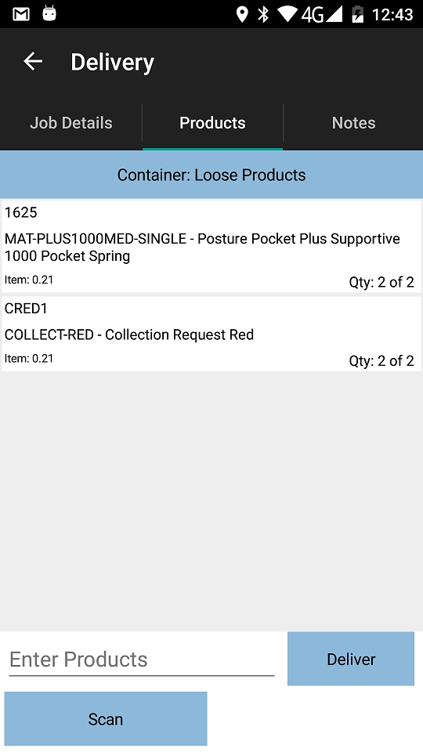Image resolution: width=423 pixels, height=752 pixels.
Task: Tap Qty: 2 of 2 for item 1625
Action: (x=381, y=282)
